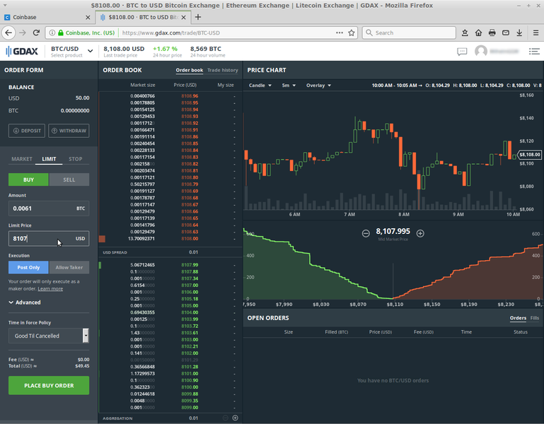Show the Order book view
This screenshot has height=424, width=544.
click(x=189, y=70)
